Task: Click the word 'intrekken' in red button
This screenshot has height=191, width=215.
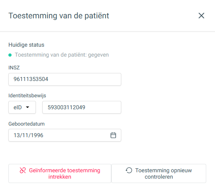Action: (x=60, y=177)
